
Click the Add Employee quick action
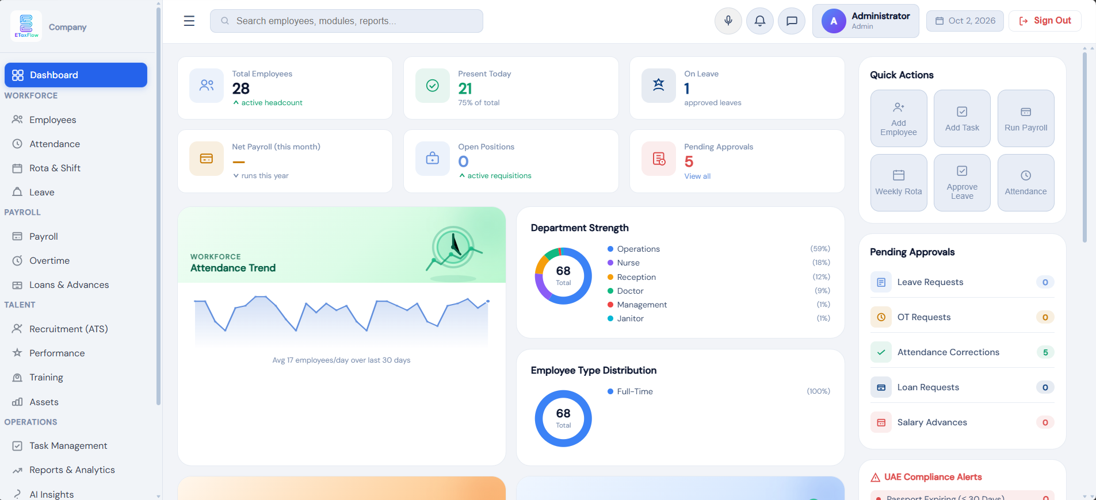899,118
